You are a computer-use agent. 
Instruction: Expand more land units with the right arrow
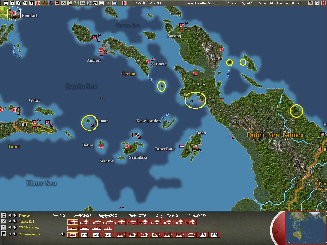(63, 234)
